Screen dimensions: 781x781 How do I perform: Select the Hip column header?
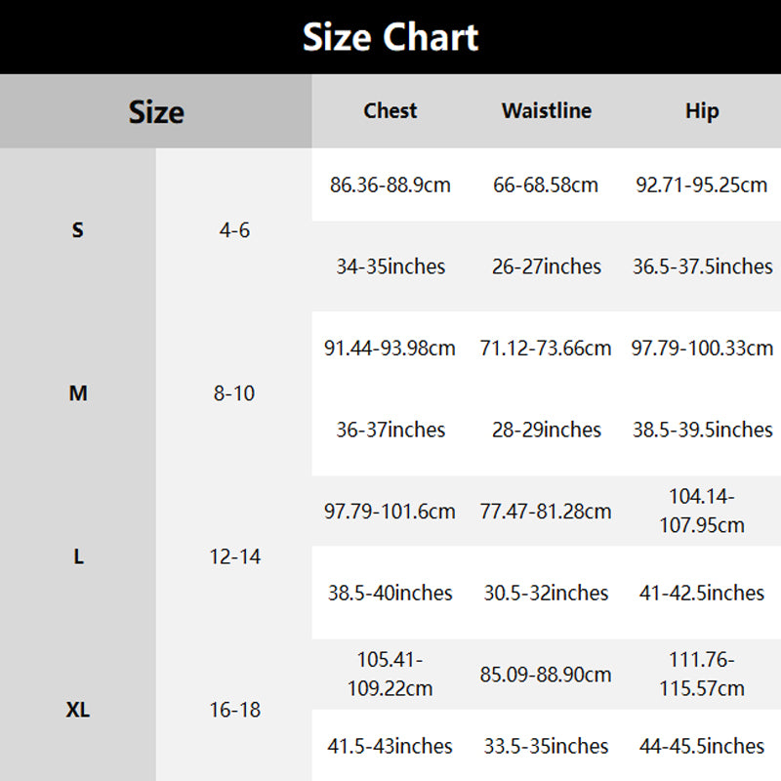tap(702, 111)
